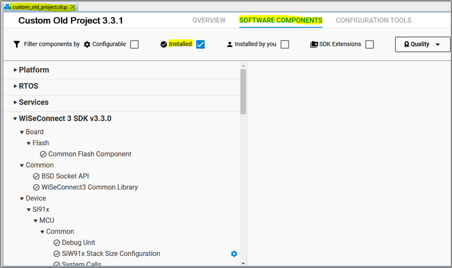
Task: Close the custom_old_project.slcp tab
Action: point(73,6)
